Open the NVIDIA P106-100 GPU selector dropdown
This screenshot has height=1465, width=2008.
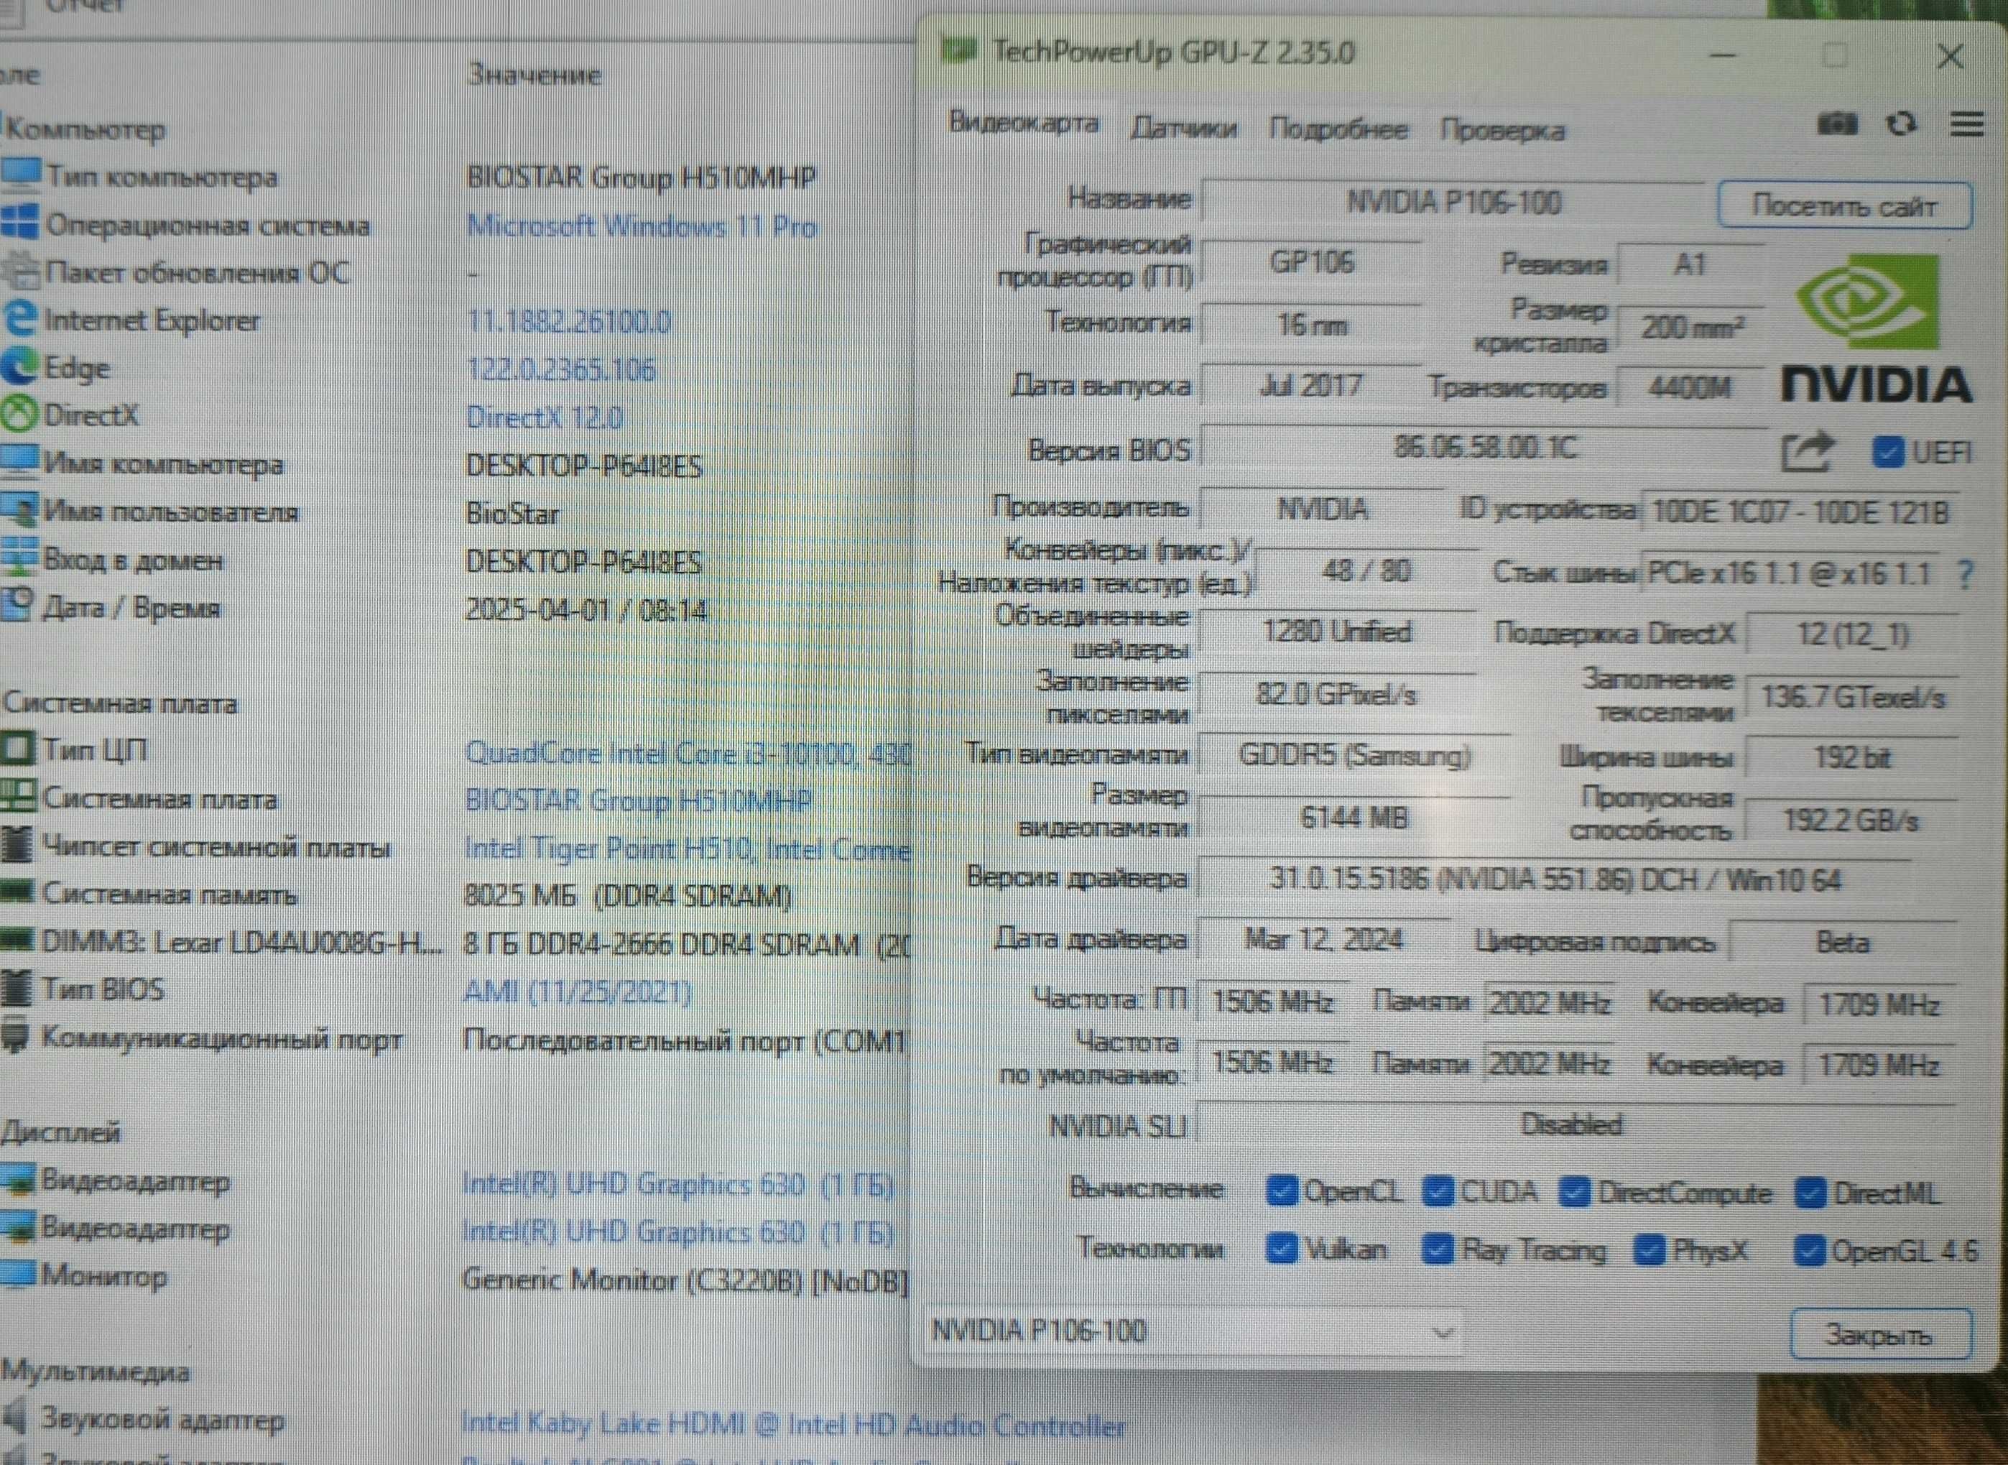tap(1193, 1331)
